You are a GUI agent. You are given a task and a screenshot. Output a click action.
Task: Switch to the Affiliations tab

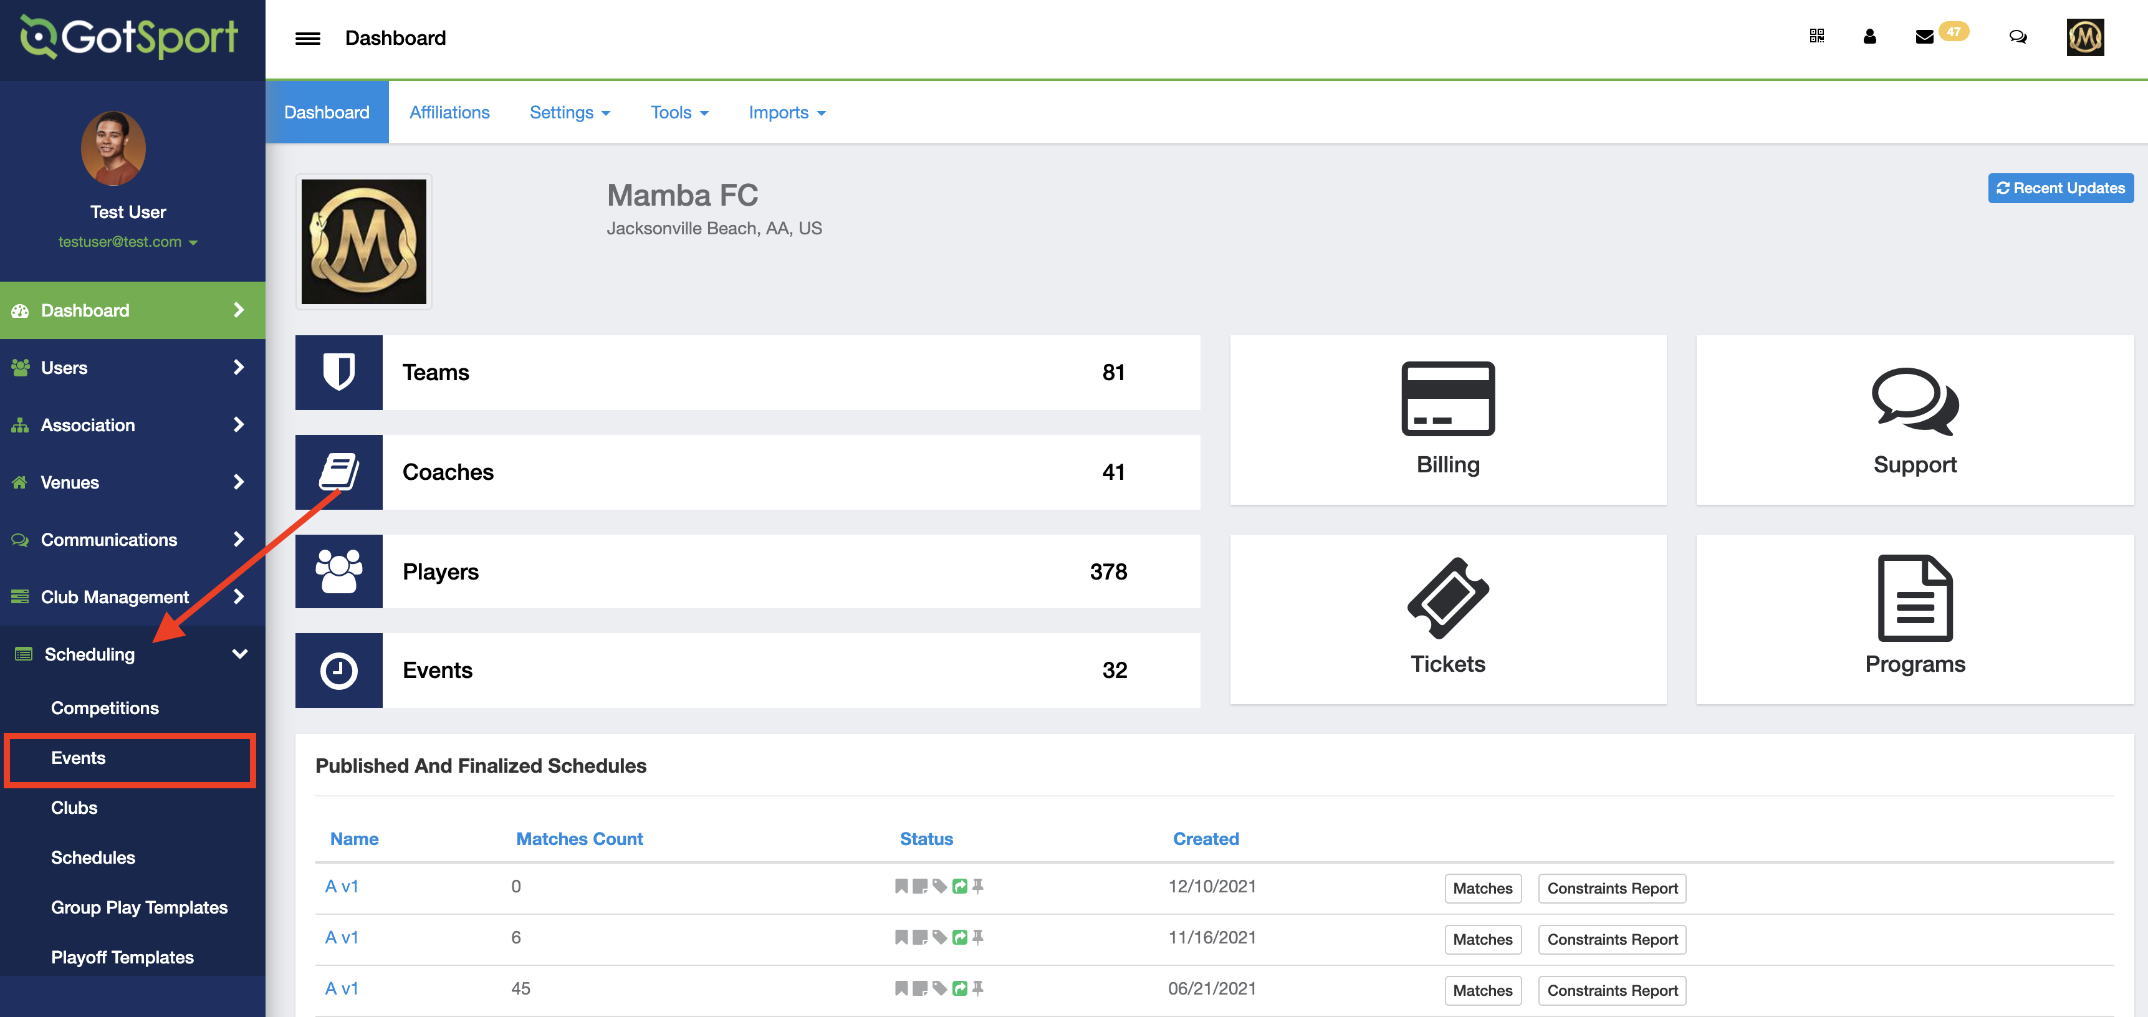449,113
